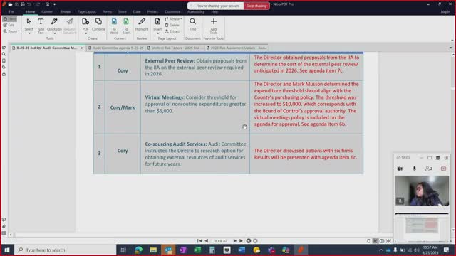Switch to single page view
456x256 pixels.
pos(369,241)
